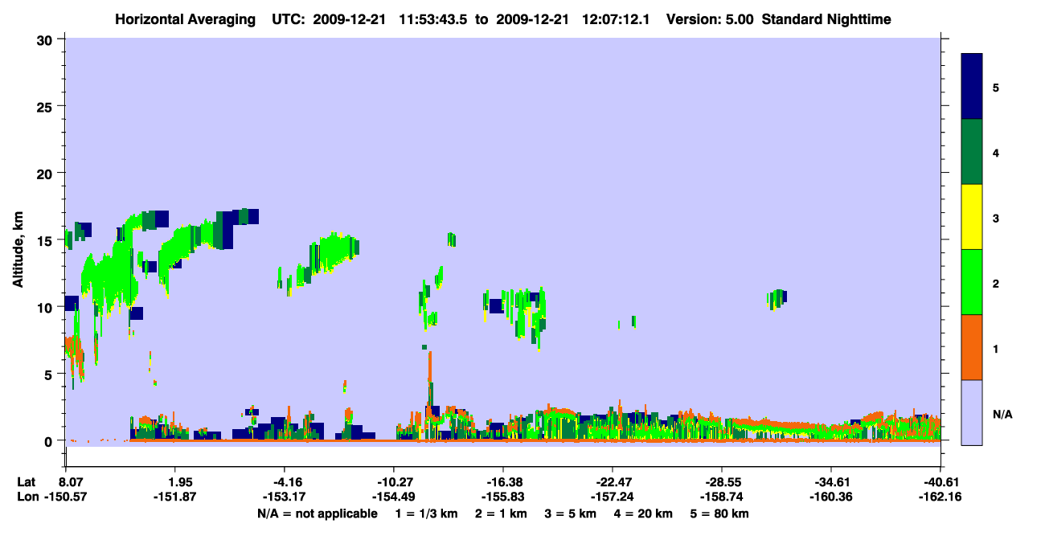Click legend text '2 = 1 km'
1045x536 pixels.
click(x=500, y=513)
